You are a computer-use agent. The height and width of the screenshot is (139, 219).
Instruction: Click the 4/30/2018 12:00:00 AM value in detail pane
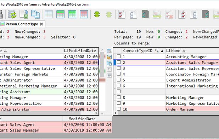click(88, 130)
